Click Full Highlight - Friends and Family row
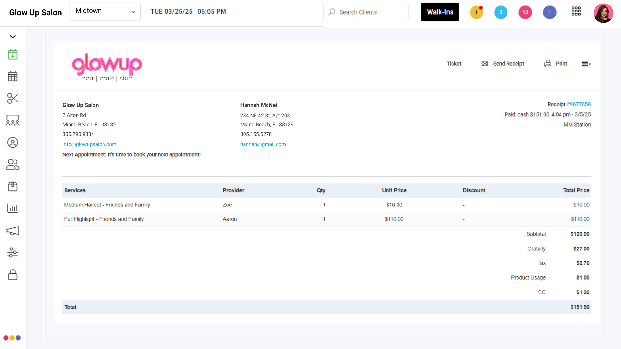621x349 pixels. click(327, 219)
